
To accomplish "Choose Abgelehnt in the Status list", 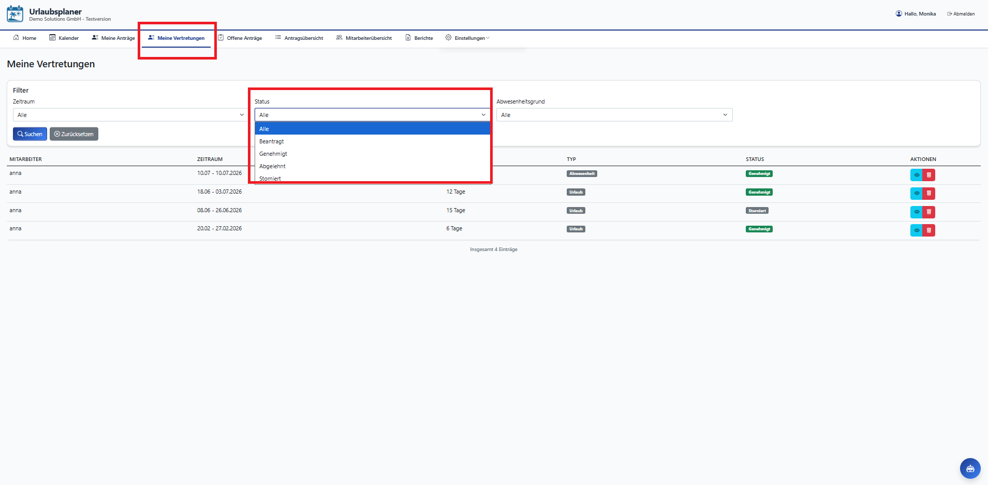I will pyautogui.click(x=373, y=166).
